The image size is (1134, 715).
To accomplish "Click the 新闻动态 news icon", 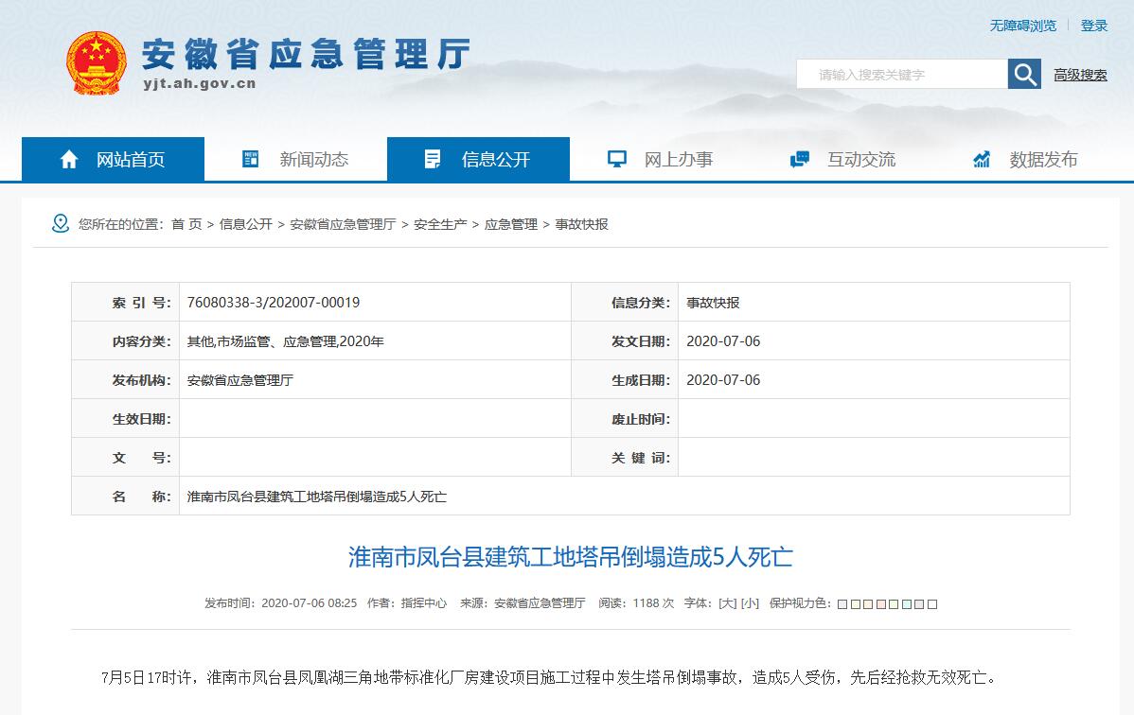I will pos(251,160).
